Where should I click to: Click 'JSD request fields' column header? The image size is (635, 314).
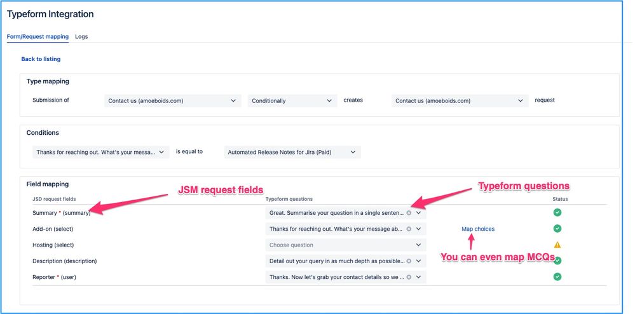tap(54, 199)
